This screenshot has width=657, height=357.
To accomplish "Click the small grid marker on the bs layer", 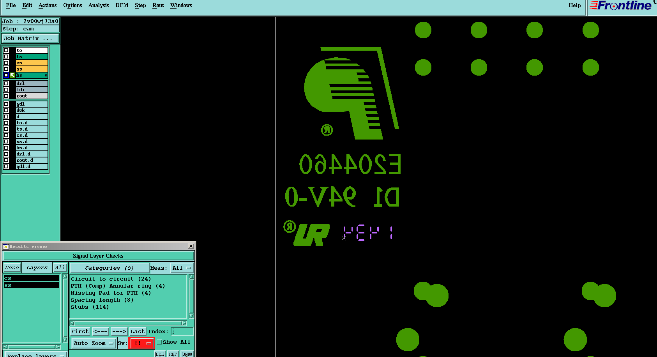I will pos(46,75).
